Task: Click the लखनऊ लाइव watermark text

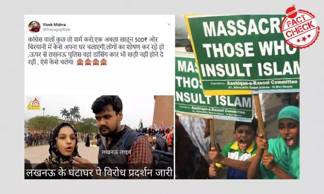Action: pyautogui.click(x=116, y=152)
